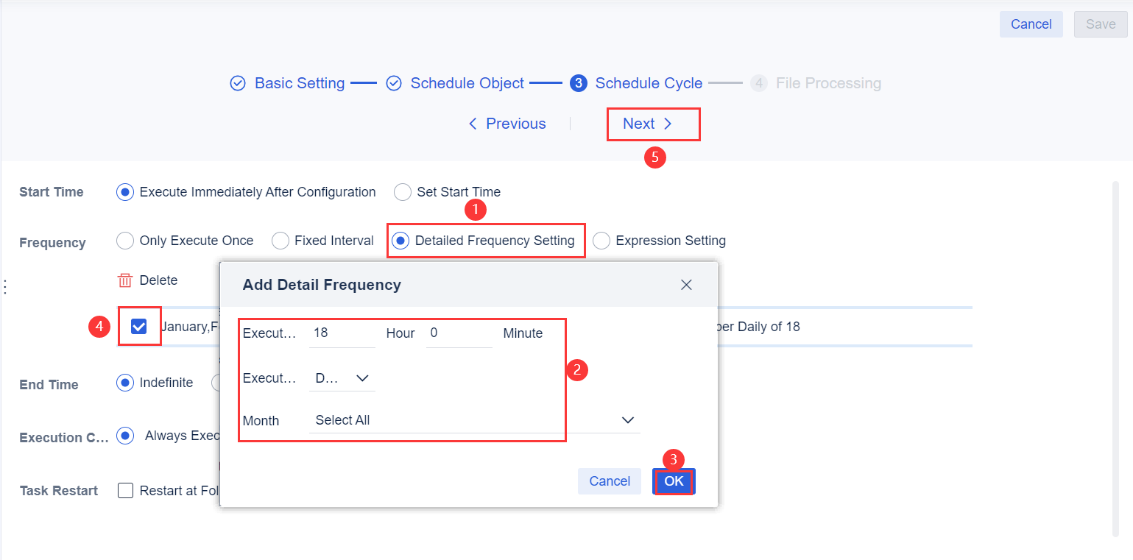Image resolution: width=1133 pixels, height=560 pixels.
Task: Click the Delete trash icon
Action: coord(124,280)
